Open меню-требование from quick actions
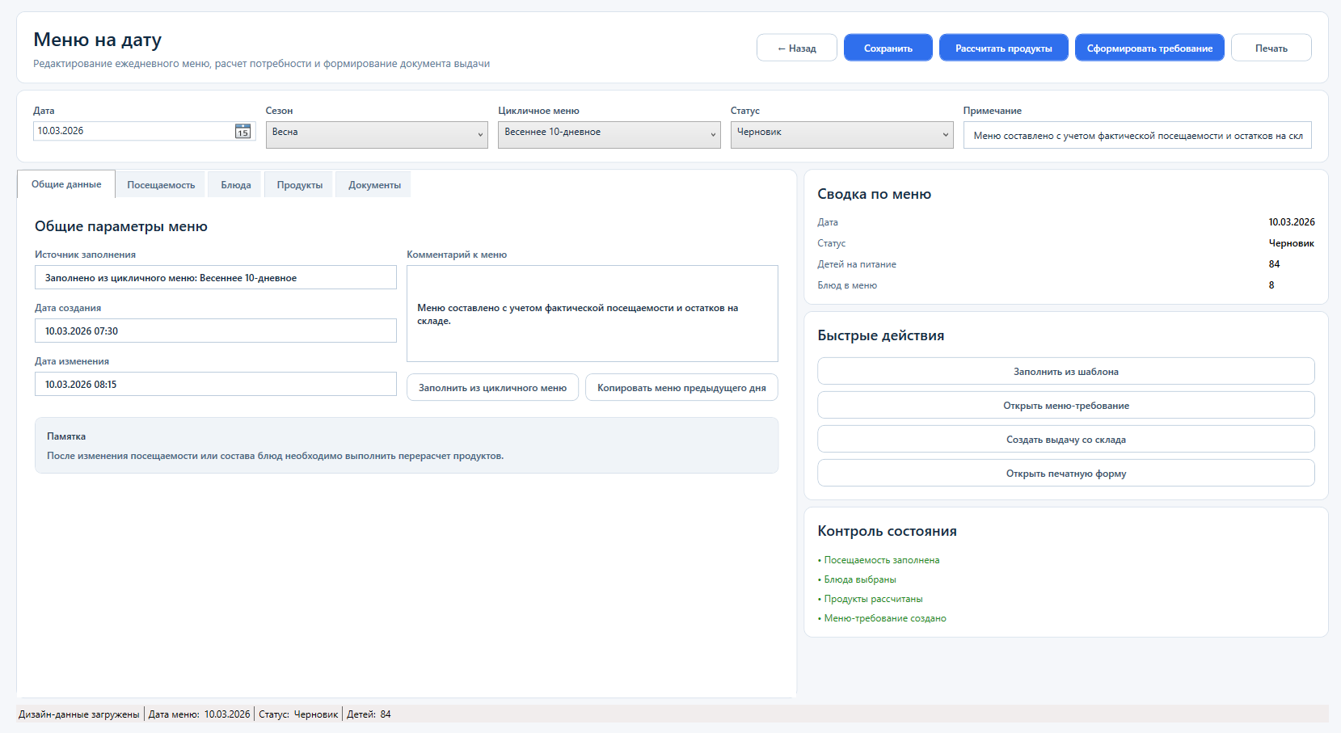 tap(1065, 406)
